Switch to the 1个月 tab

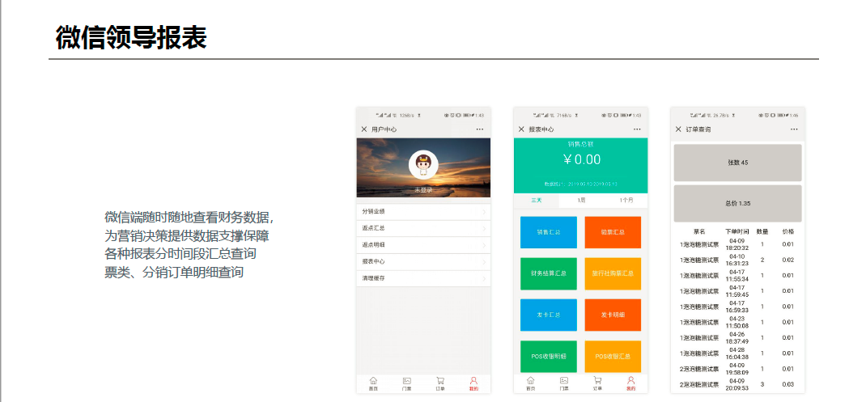pyautogui.click(x=626, y=200)
